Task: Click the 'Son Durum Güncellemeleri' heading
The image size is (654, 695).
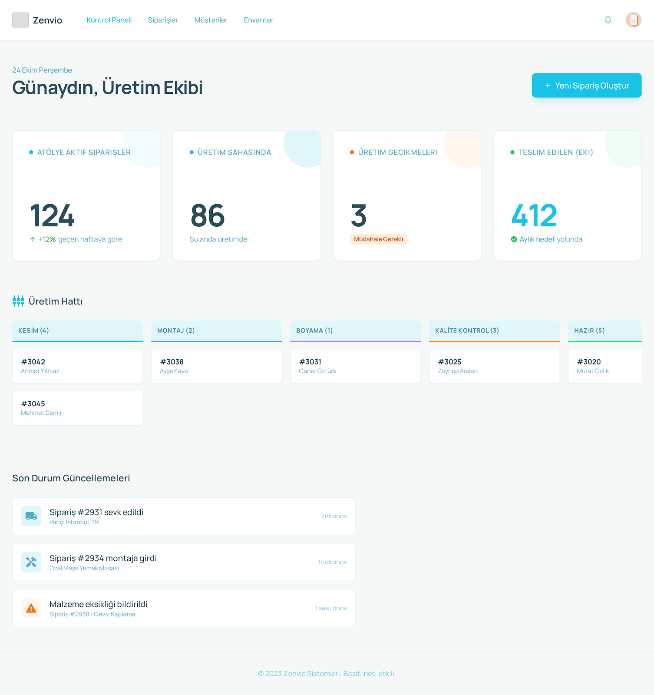Action: 71,478
